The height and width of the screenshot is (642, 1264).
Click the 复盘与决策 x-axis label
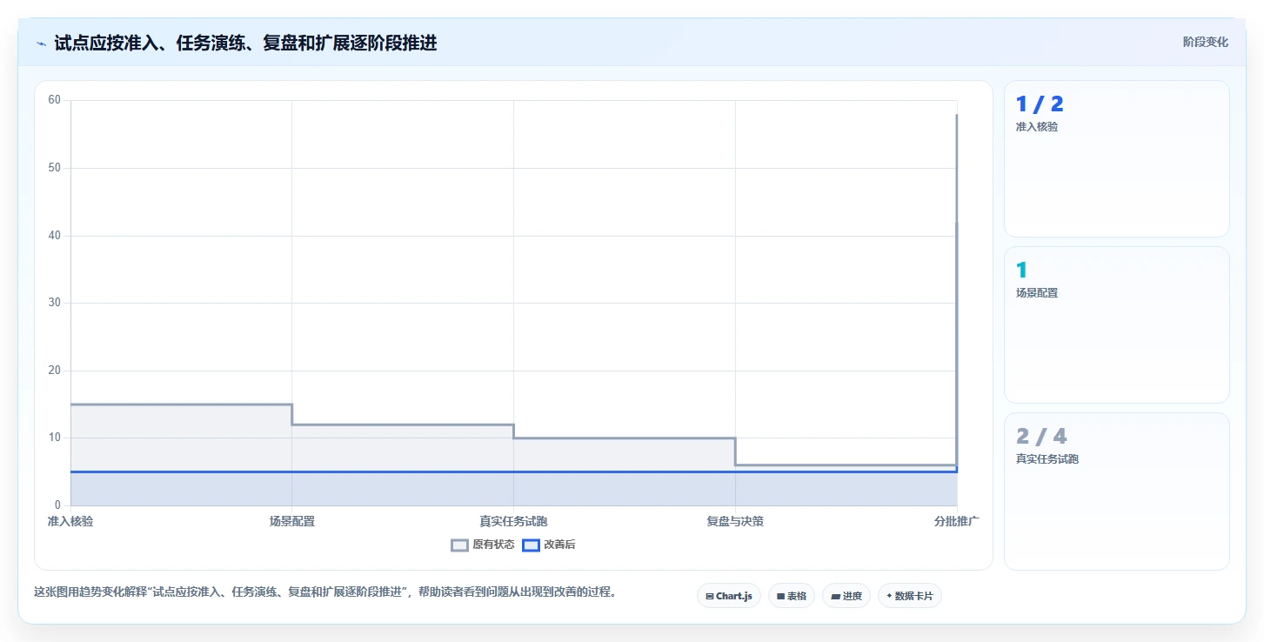735,521
